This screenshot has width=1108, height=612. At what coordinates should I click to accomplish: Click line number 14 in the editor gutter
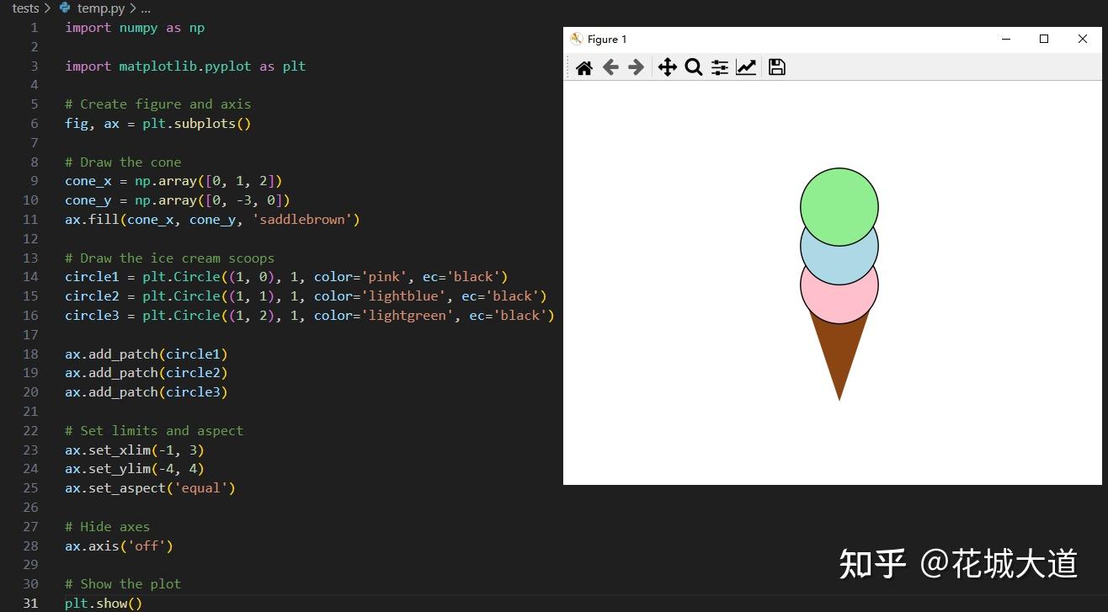pos(30,276)
